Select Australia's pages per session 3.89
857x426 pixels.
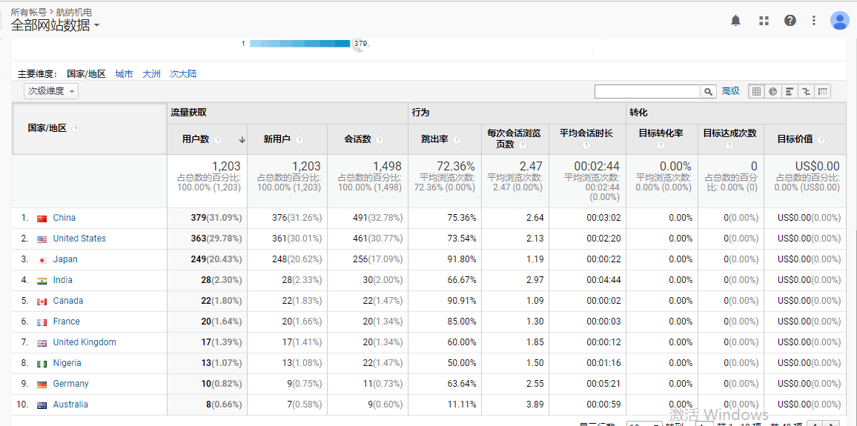(x=535, y=405)
